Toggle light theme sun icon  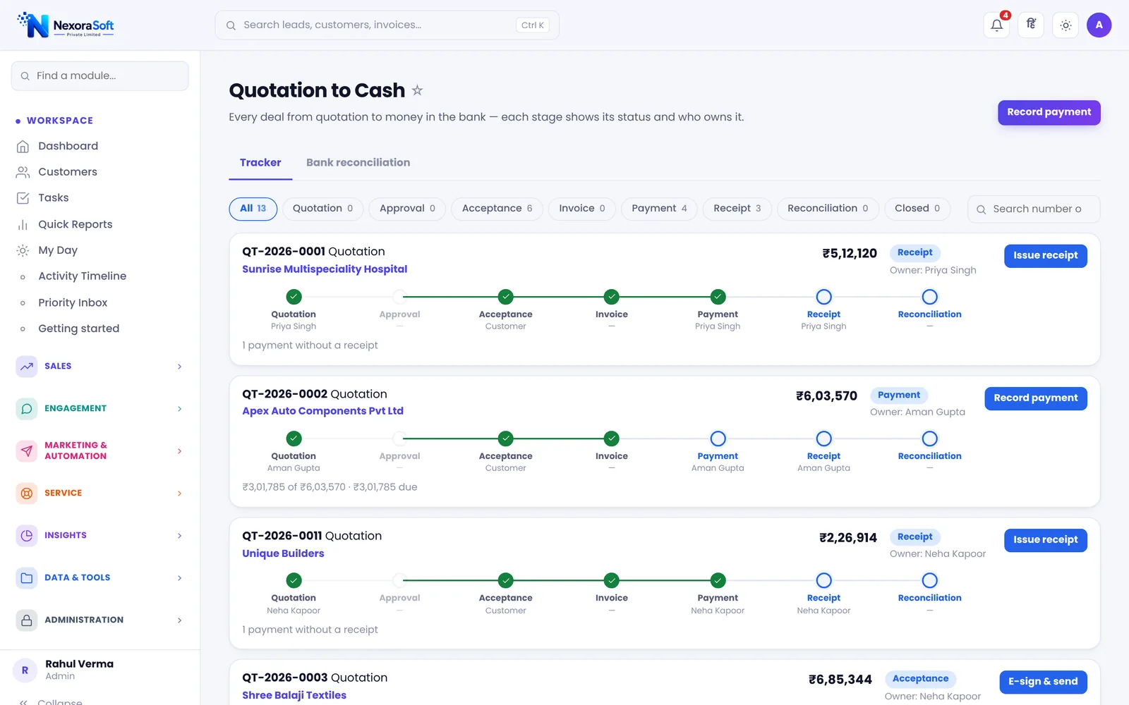coord(1065,25)
